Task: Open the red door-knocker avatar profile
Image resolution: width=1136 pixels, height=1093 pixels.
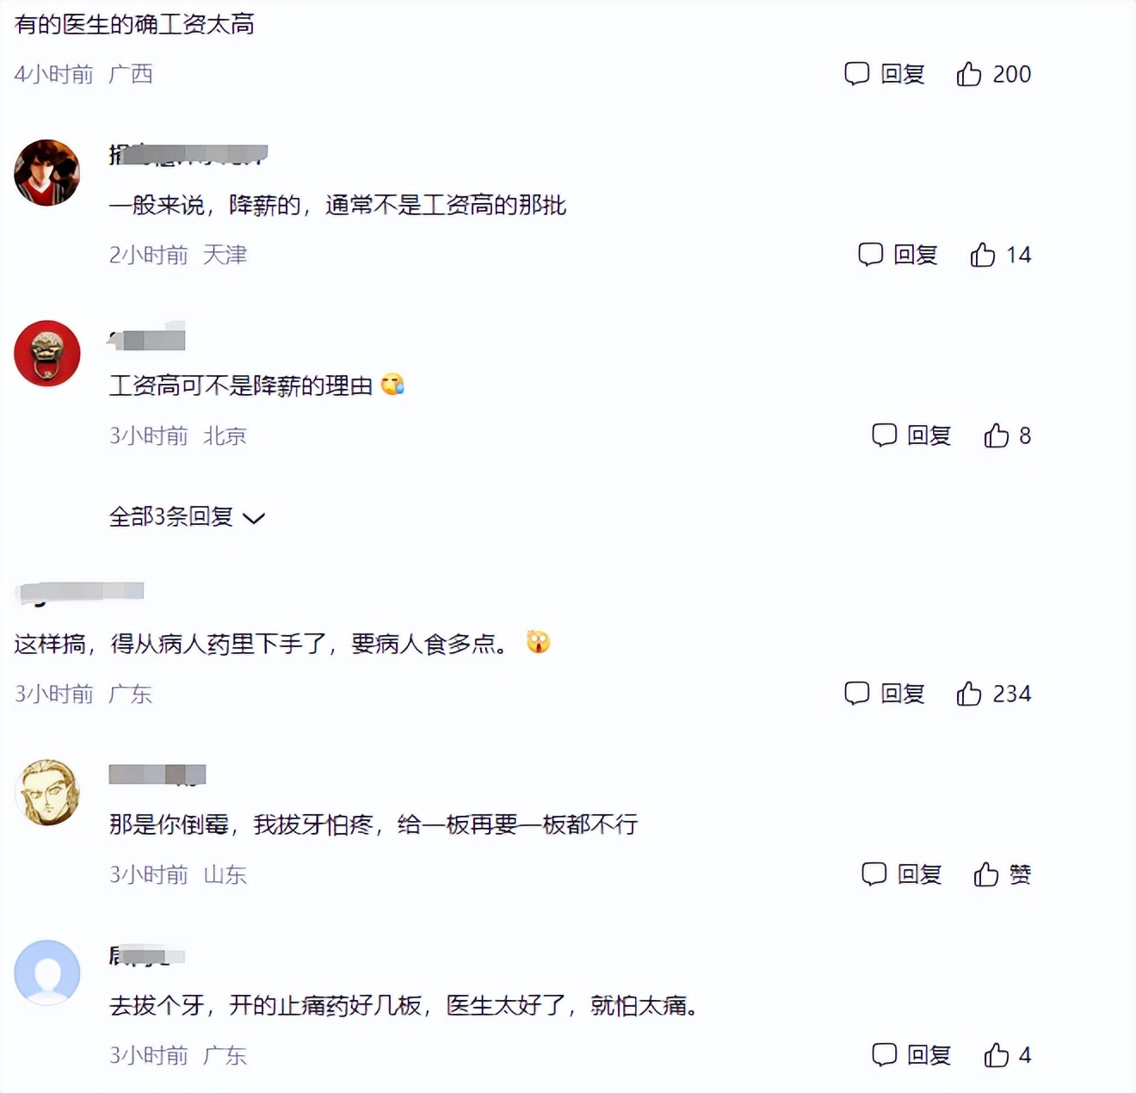Action: pyautogui.click(x=47, y=353)
